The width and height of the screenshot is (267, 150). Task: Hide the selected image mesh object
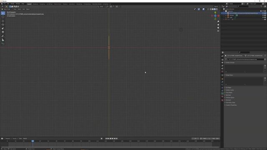[263, 13]
